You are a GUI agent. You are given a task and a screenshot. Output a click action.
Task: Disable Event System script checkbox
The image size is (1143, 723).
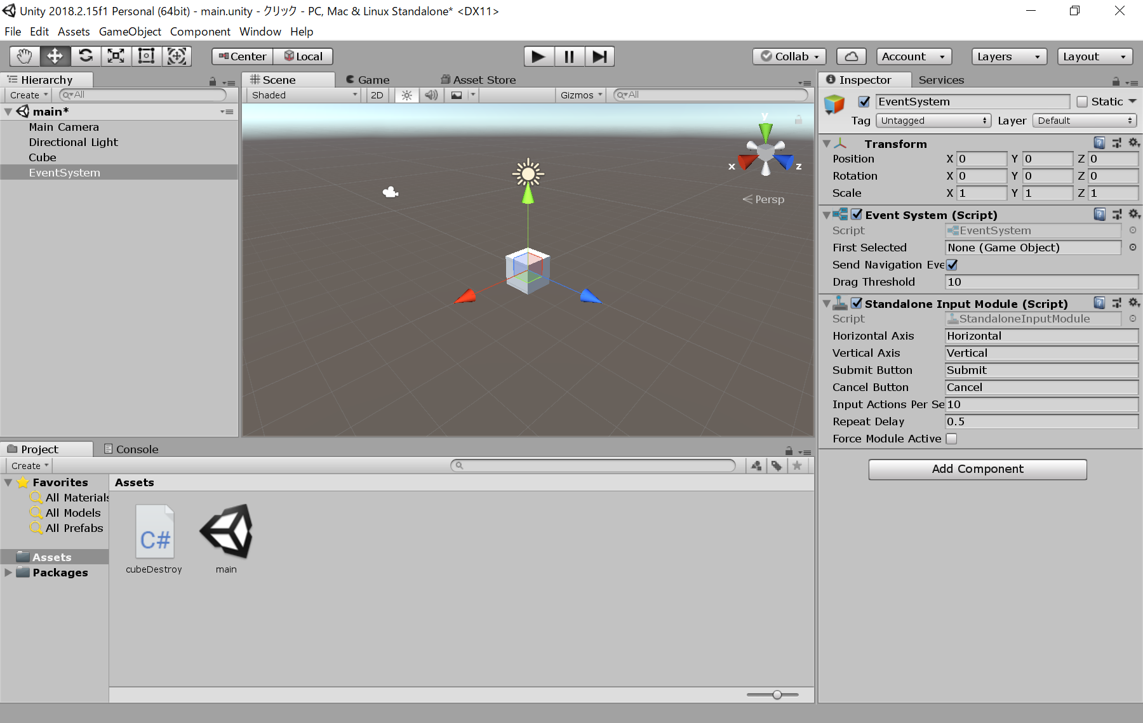857,215
